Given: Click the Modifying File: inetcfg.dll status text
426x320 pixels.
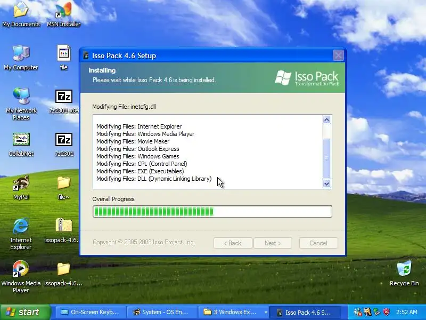Looking at the screenshot, I should (x=124, y=107).
